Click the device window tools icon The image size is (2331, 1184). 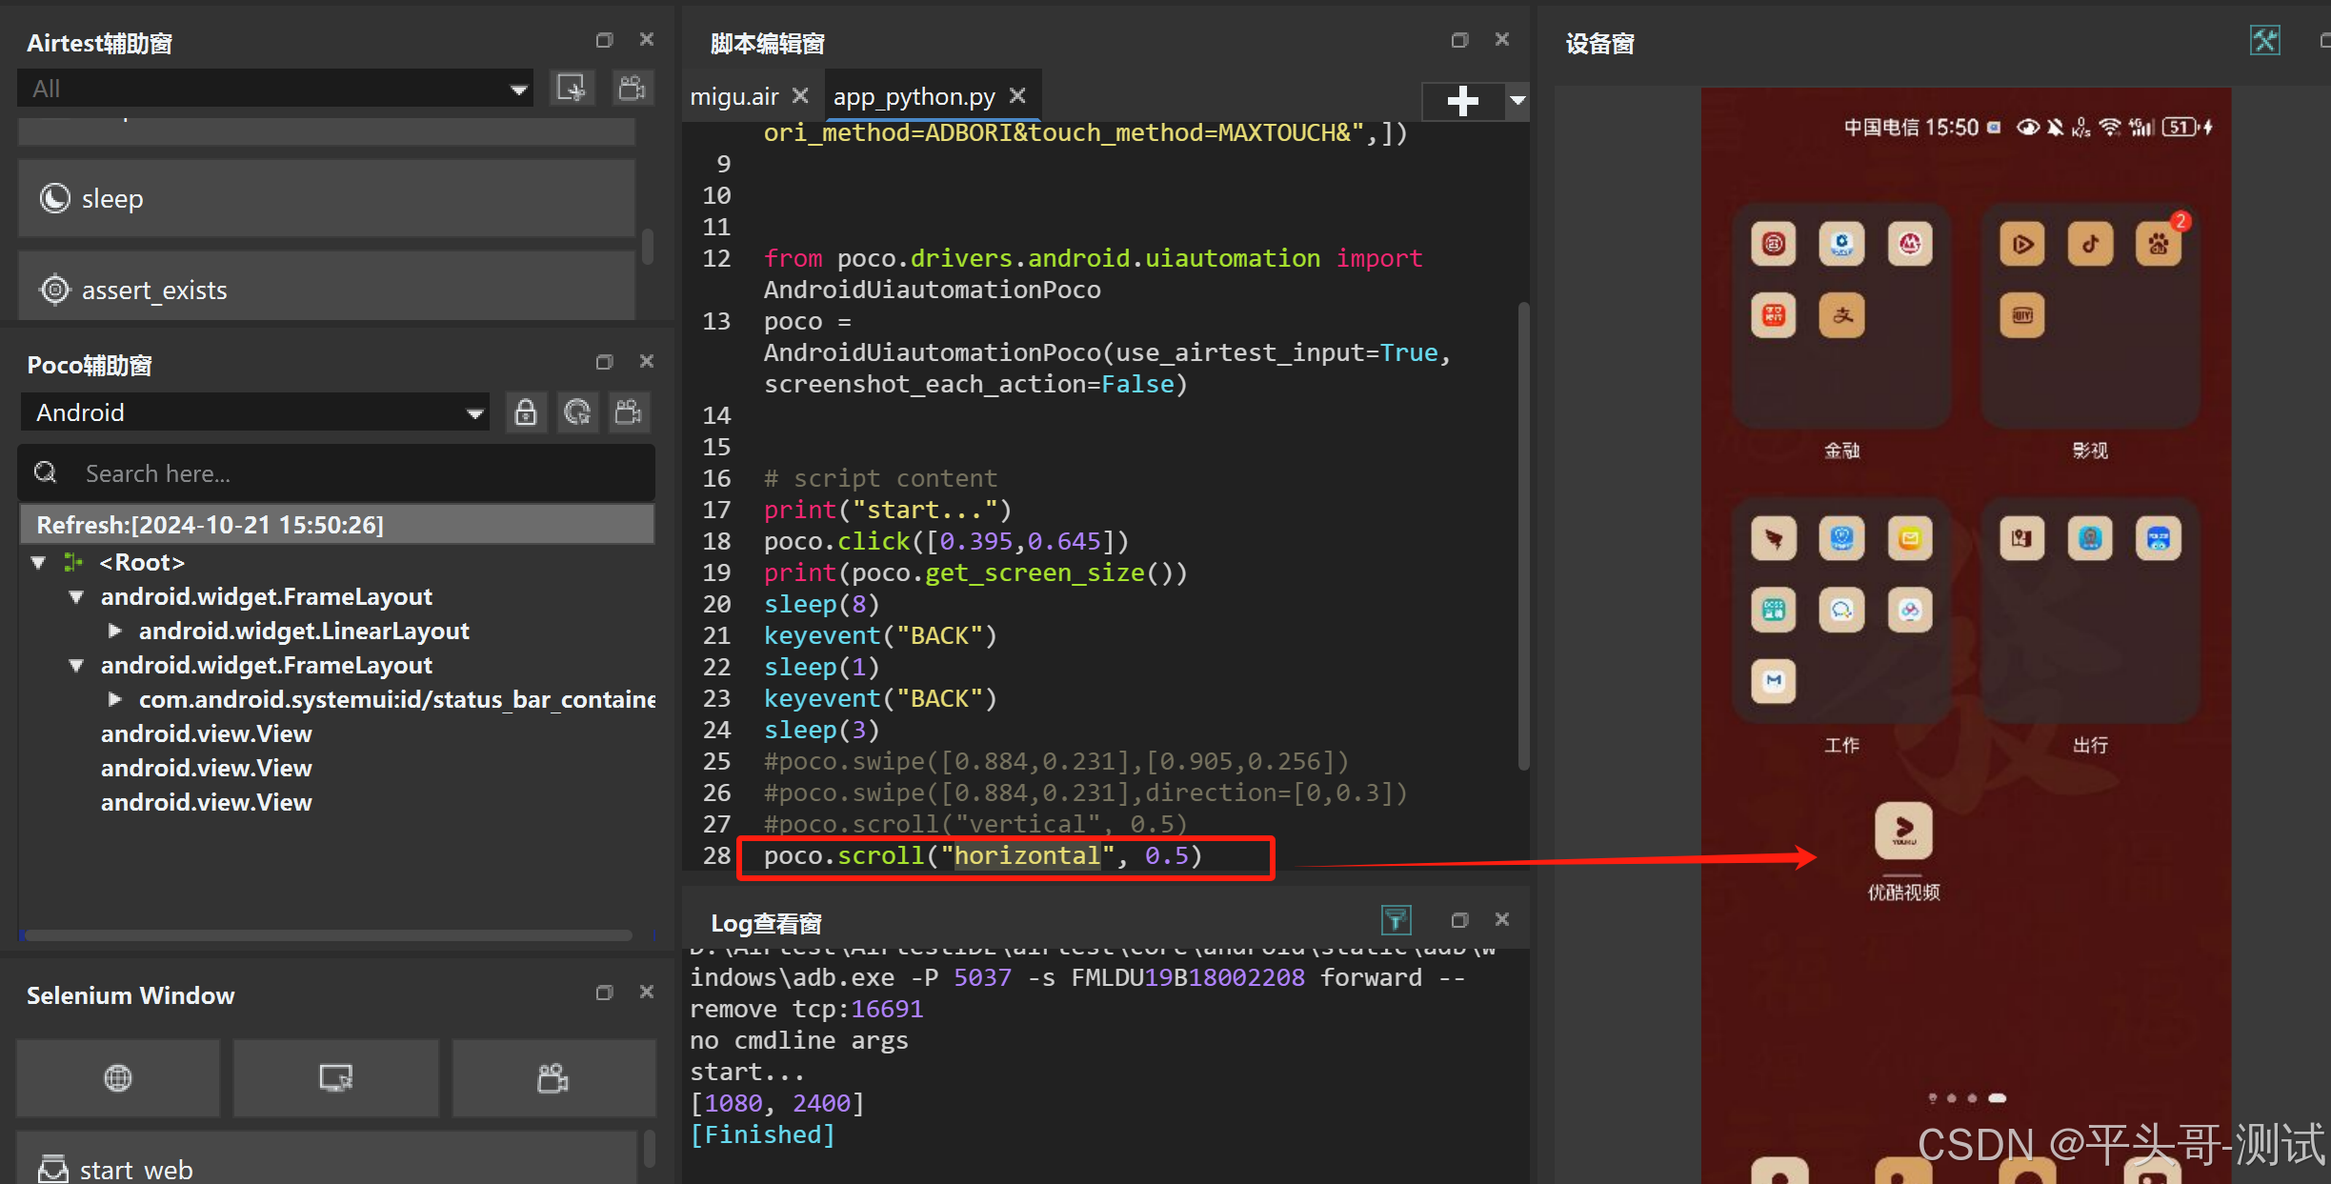point(2264,41)
